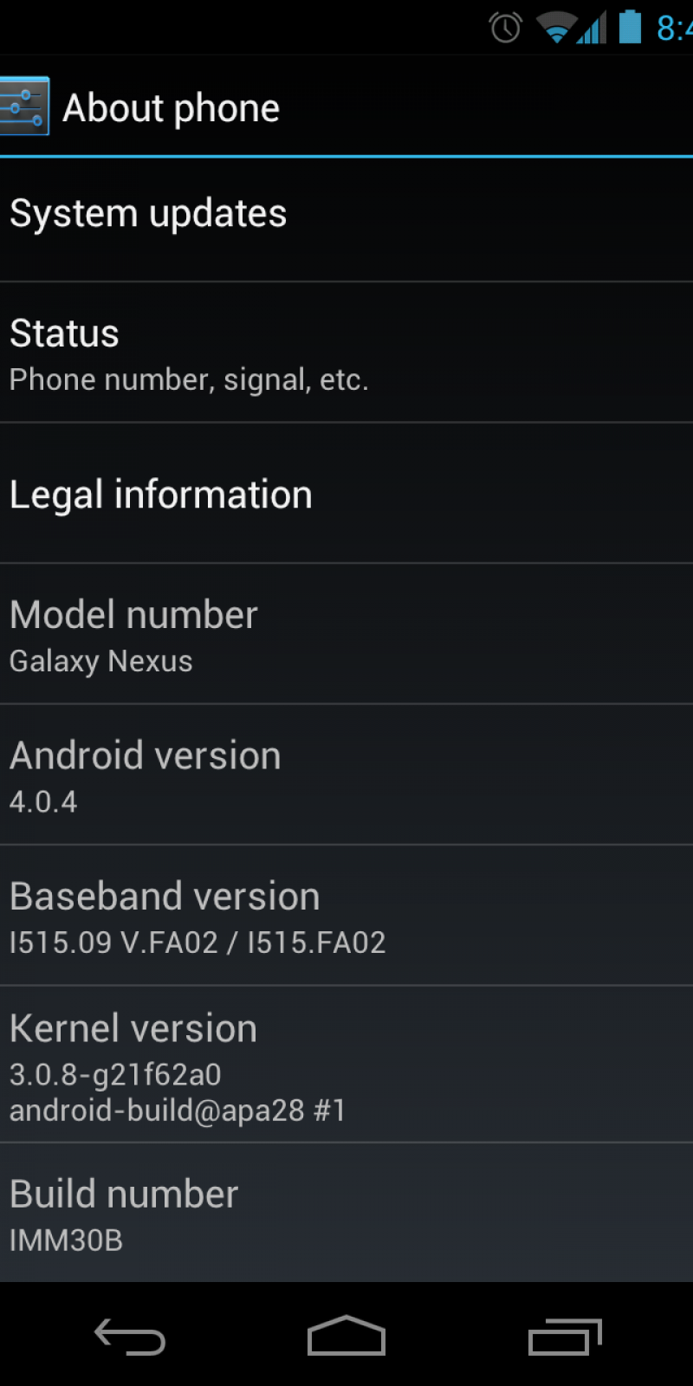This screenshot has height=1386, width=693.
Task: Tap the Settings icon beside About phone
Action: (24, 107)
